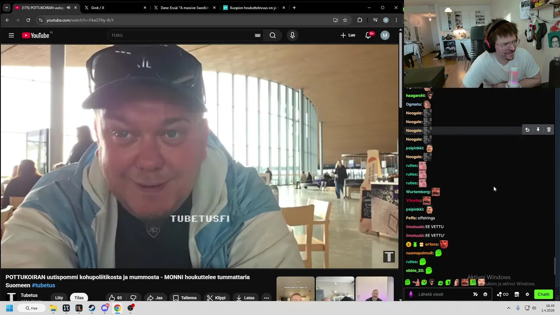Create a clip with Klippi

(x=216, y=298)
